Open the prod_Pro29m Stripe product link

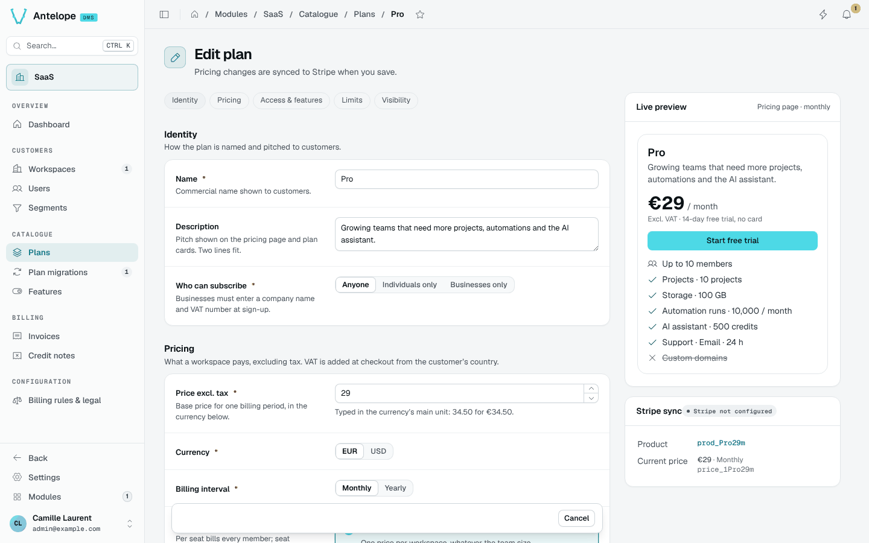(x=721, y=443)
